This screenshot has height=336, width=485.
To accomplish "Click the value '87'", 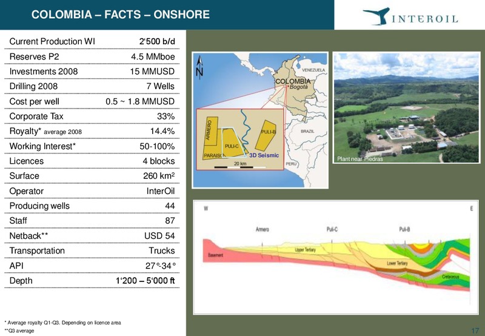I will pos(170,221).
